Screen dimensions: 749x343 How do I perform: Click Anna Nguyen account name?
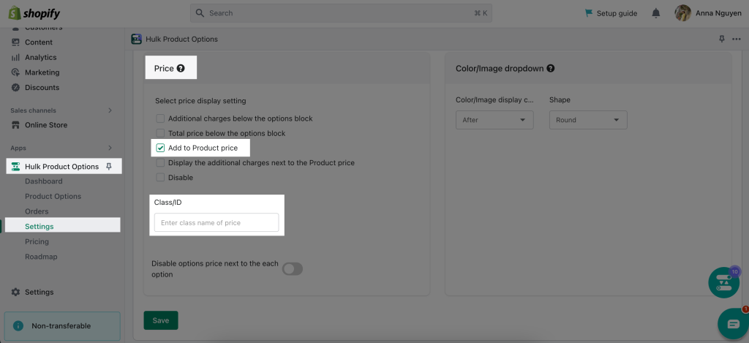(718, 13)
